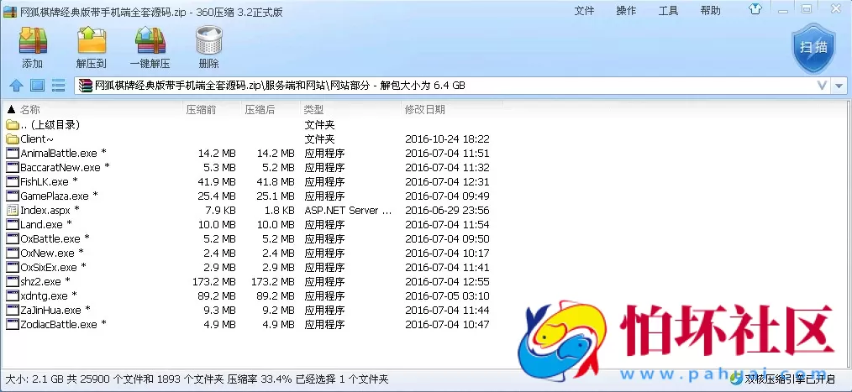Click the OxNew.exe file icon
Image resolution: width=852 pixels, height=392 pixels.
13,253
